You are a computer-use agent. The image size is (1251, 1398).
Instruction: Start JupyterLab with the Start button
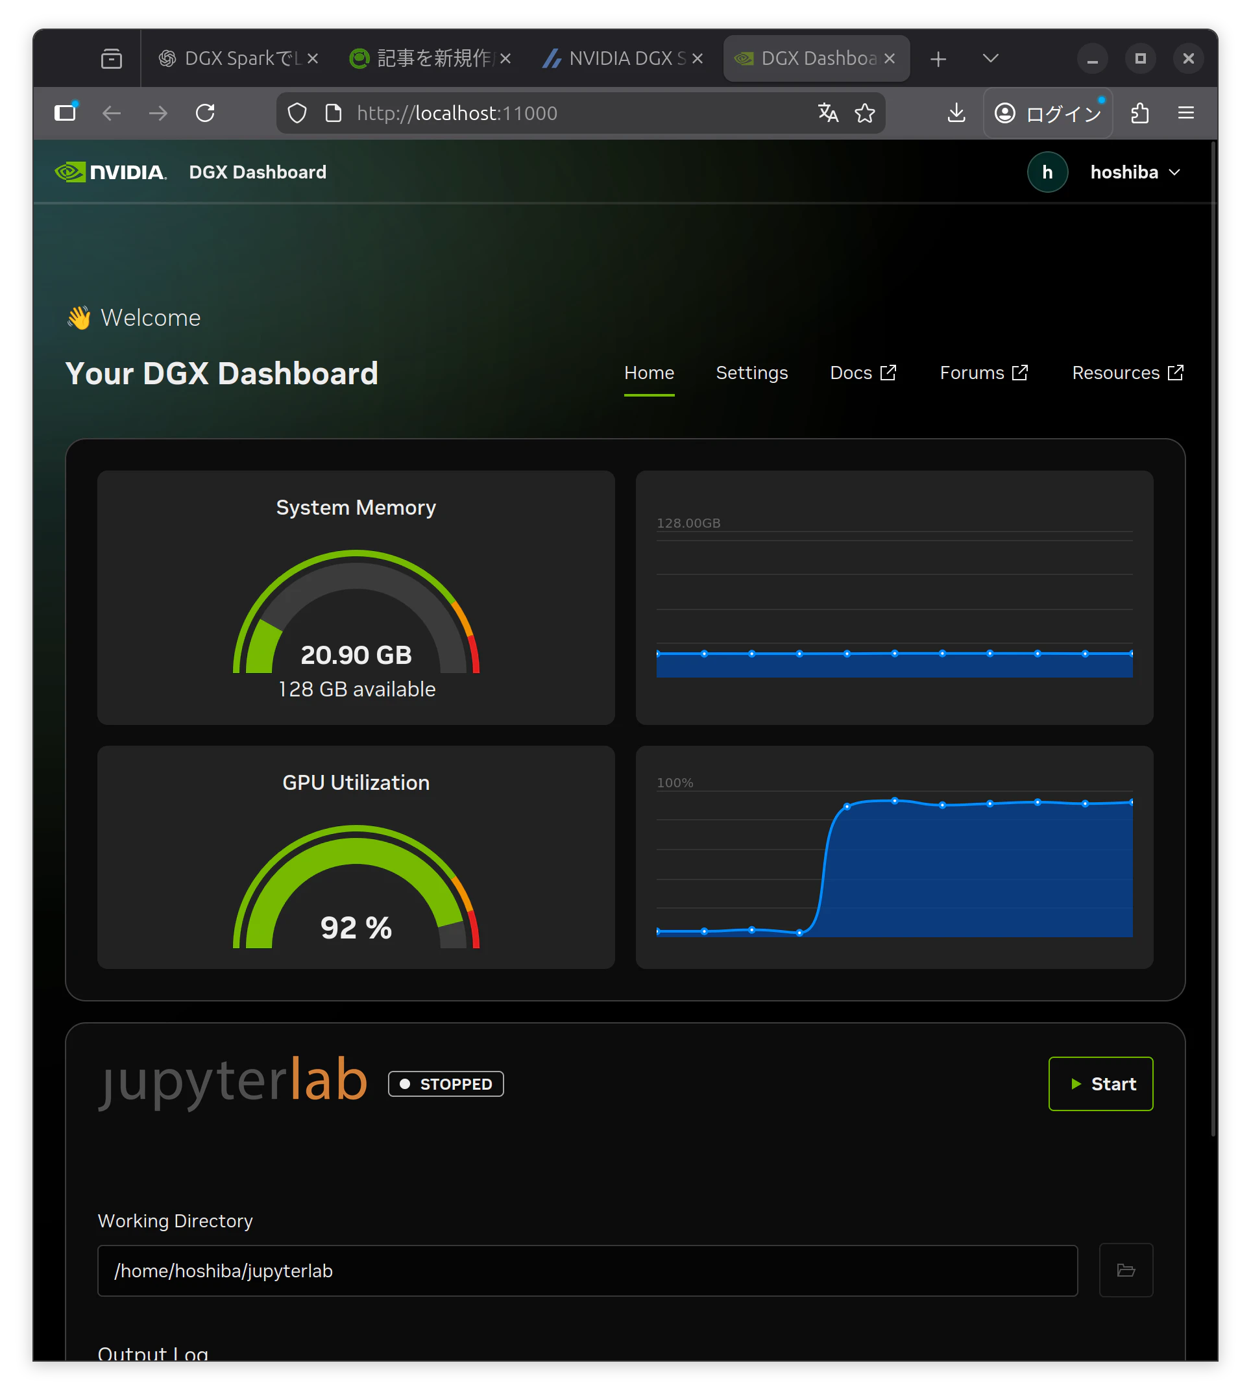[1100, 1084]
